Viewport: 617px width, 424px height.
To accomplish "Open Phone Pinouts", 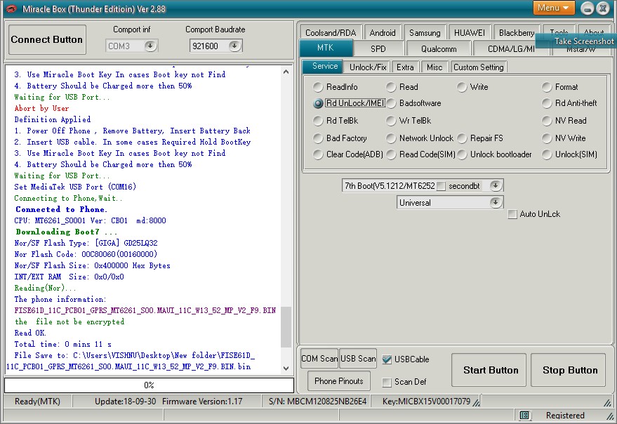I will click(x=339, y=381).
